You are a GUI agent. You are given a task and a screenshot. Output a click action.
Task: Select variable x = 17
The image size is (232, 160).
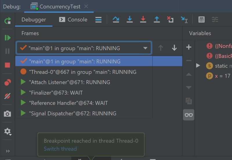tap(218, 76)
